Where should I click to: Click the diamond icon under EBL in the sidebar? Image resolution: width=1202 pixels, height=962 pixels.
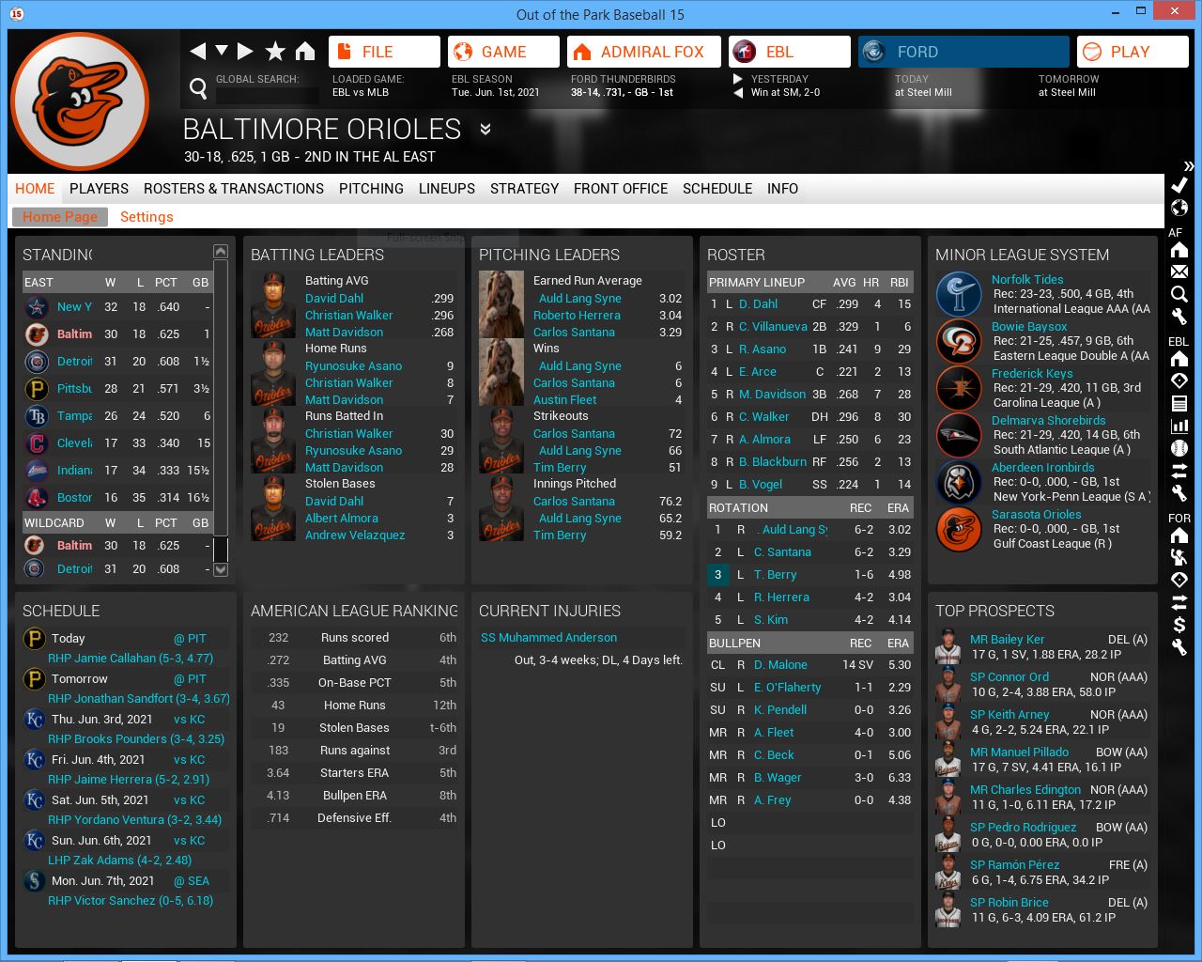1179,380
